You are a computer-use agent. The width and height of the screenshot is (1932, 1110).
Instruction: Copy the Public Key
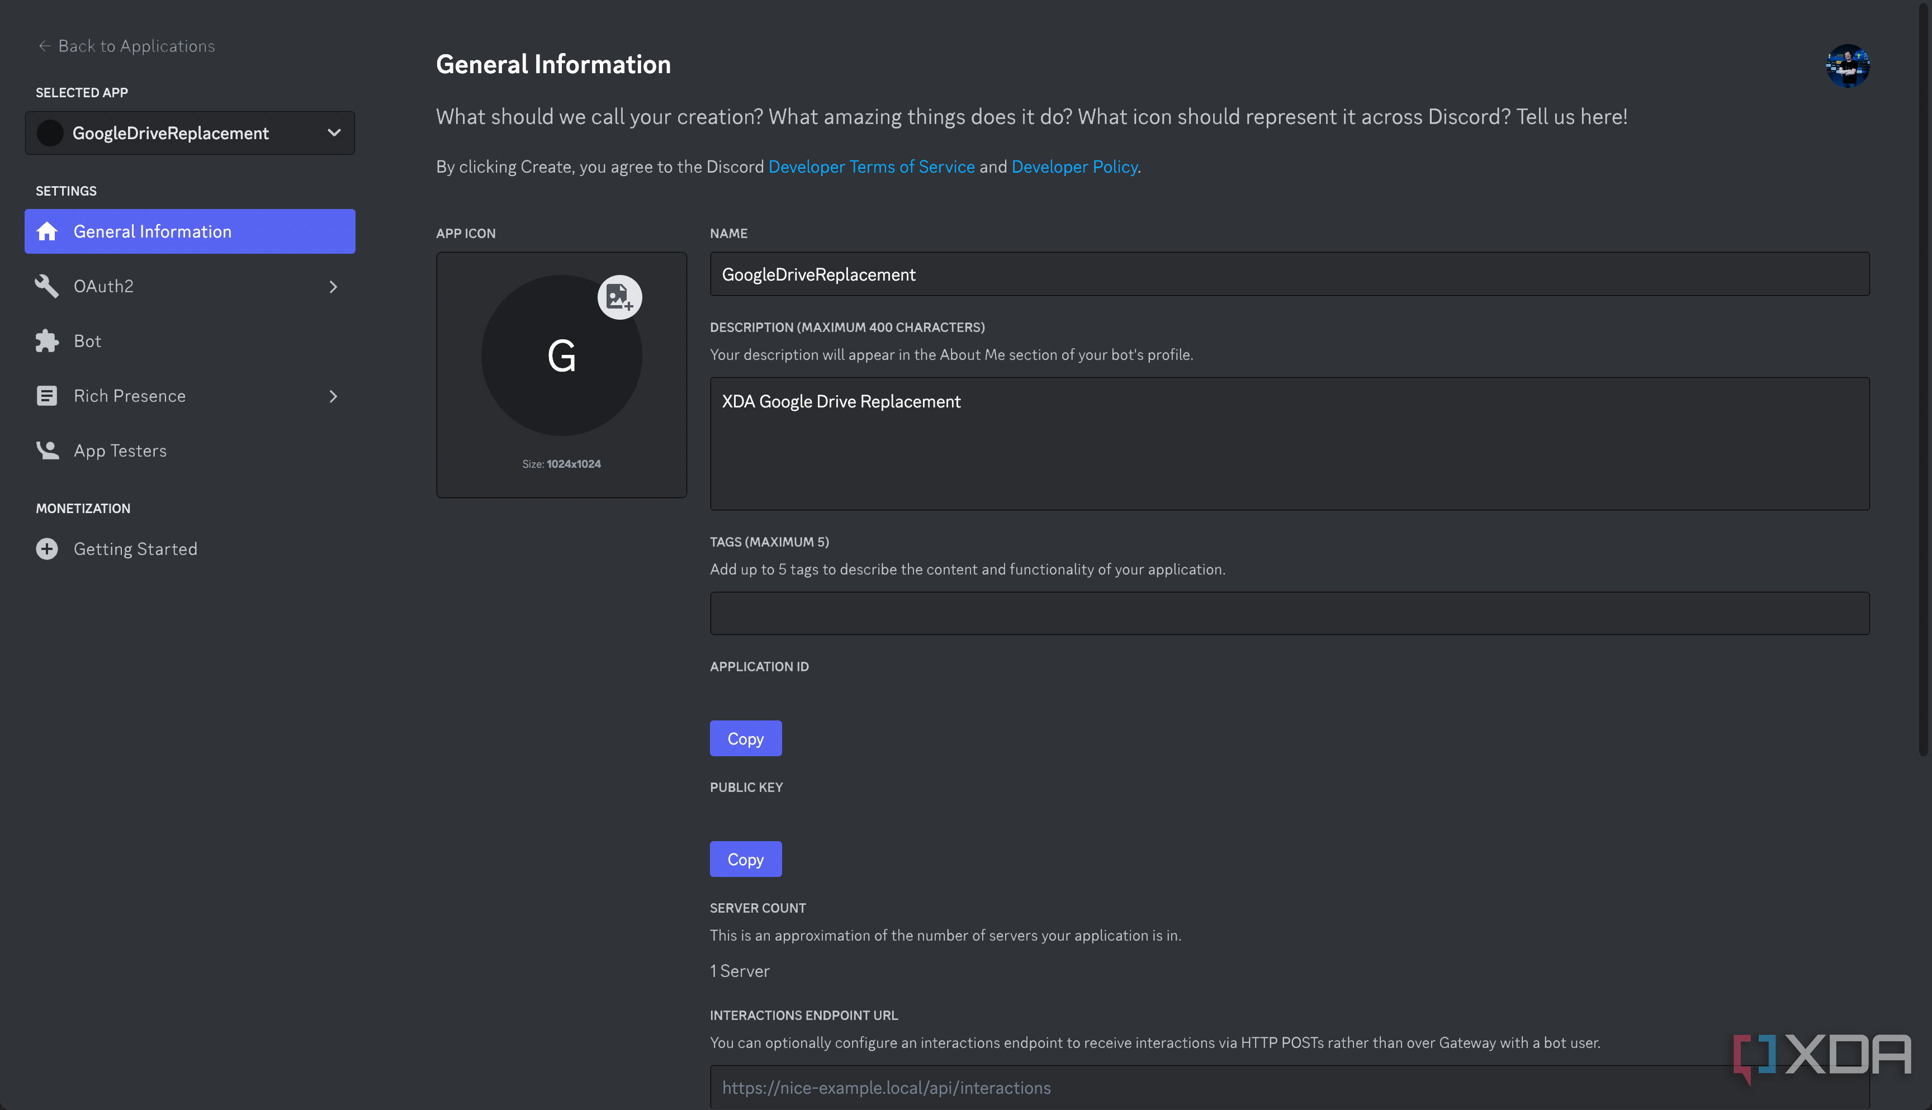pyautogui.click(x=745, y=859)
